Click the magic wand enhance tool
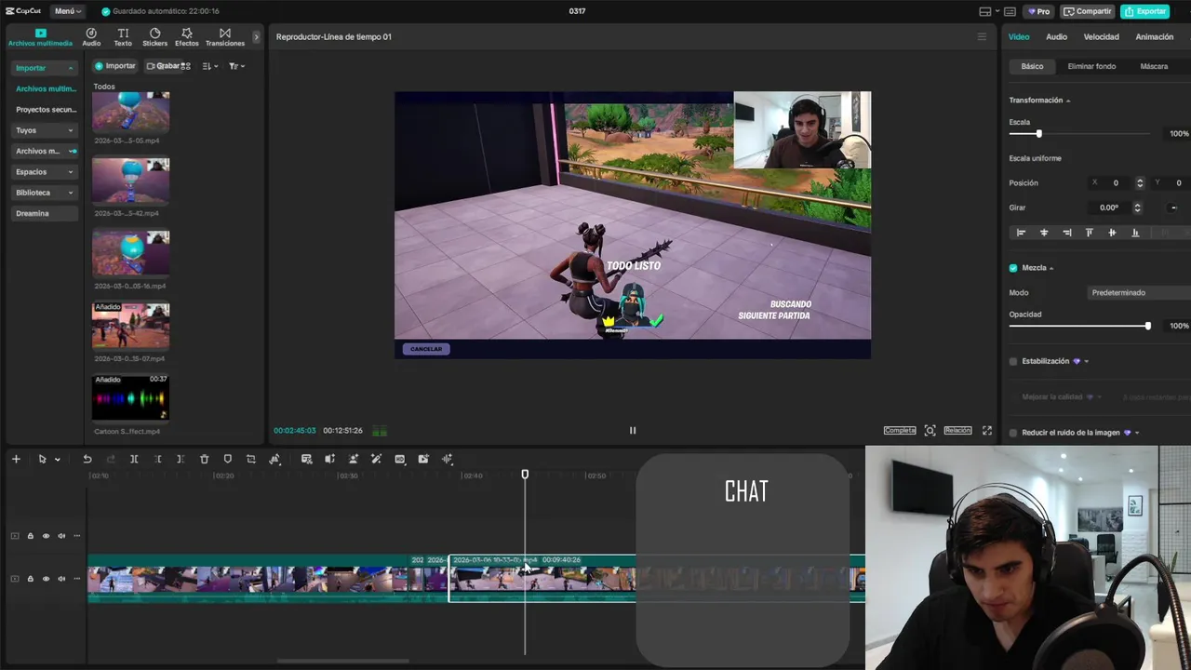The image size is (1191, 670). pyautogui.click(x=376, y=459)
